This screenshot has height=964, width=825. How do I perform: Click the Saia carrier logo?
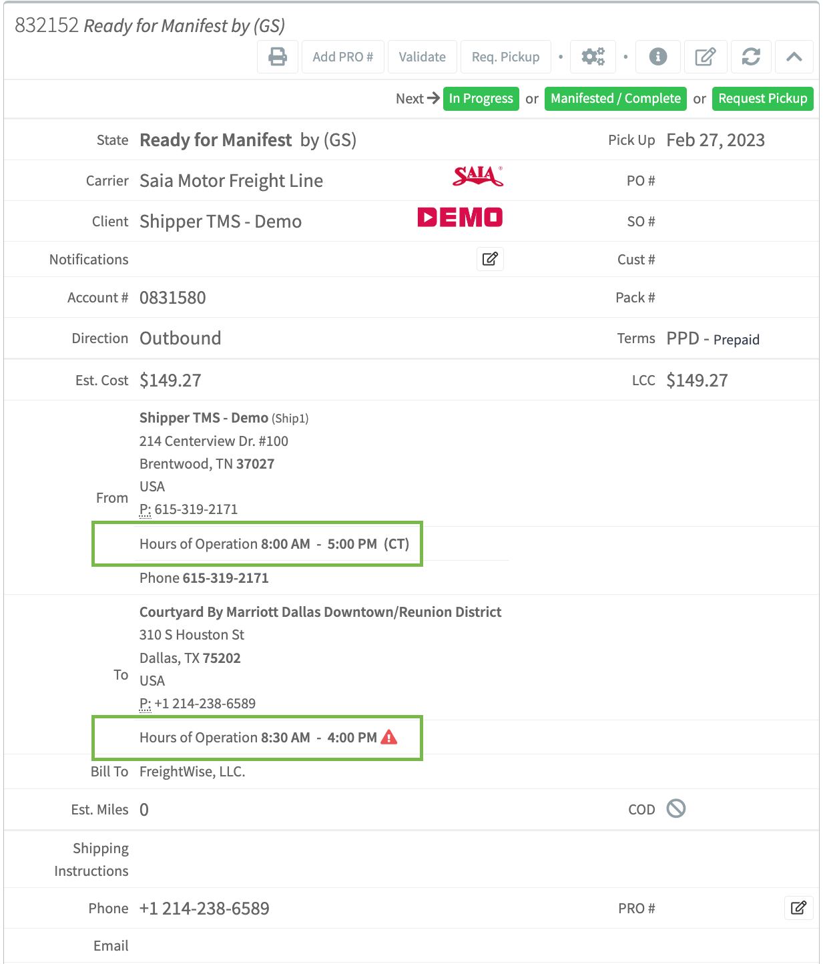tap(478, 176)
